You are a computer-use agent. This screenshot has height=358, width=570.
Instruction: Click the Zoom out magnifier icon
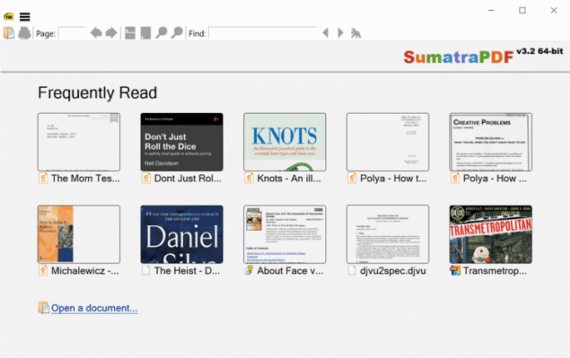[x=161, y=33]
